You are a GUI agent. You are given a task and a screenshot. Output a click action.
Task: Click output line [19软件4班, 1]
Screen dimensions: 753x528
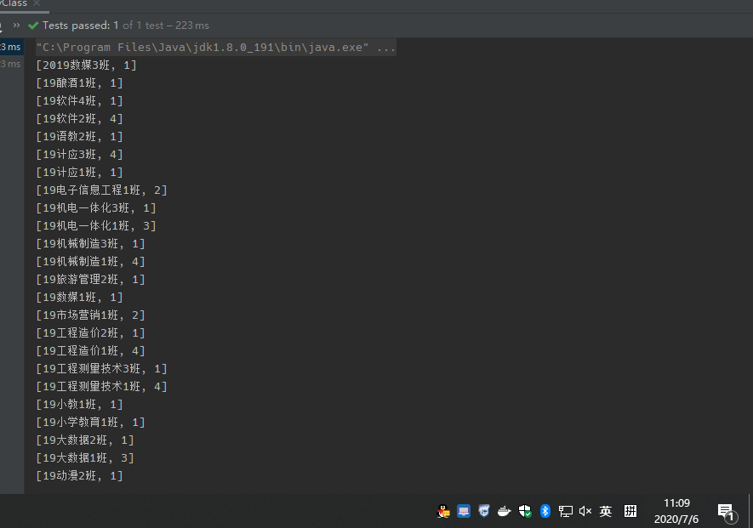click(80, 101)
